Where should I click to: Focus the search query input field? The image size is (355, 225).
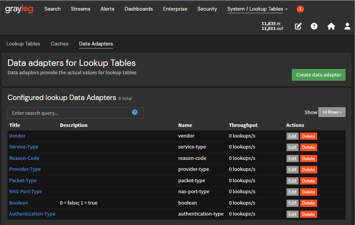click(70, 113)
